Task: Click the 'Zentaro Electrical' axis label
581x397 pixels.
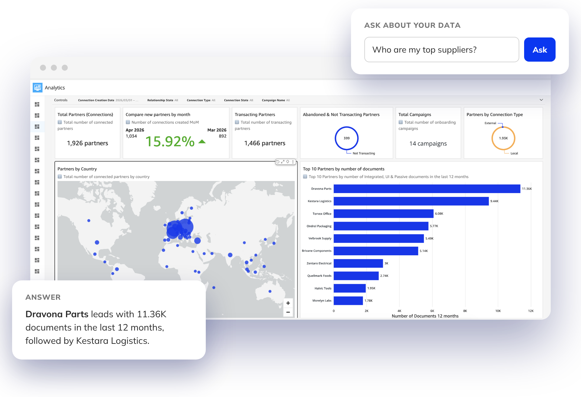Action: (x=319, y=263)
